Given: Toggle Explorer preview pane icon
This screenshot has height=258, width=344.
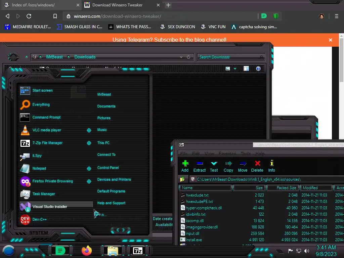Looking at the screenshot, I should [x=246, y=69].
